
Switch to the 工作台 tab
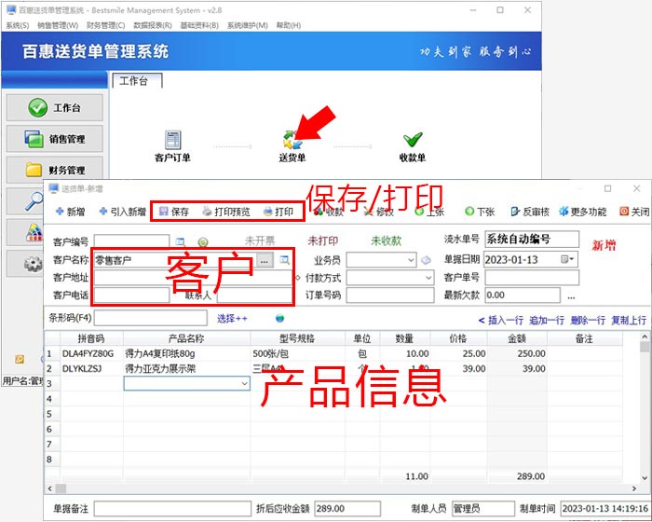(x=137, y=81)
